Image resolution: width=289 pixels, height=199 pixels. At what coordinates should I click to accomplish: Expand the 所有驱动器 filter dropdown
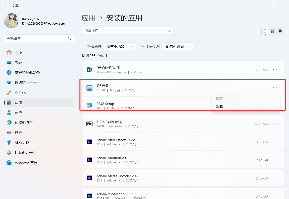(x=120, y=46)
